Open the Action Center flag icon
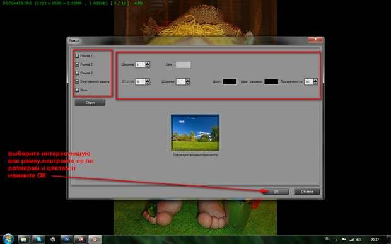Viewport: 391px width, 244px height. pos(344,240)
